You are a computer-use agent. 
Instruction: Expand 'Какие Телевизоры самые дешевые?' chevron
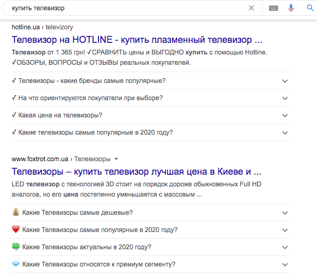285,213
